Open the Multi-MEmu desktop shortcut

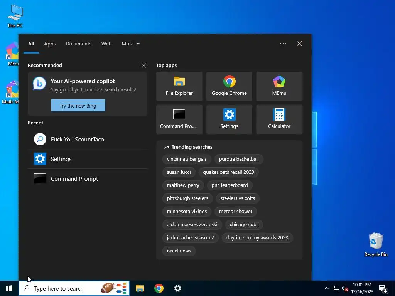pos(10,92)
